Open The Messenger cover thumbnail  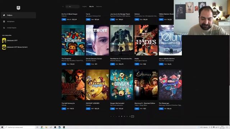170,85
